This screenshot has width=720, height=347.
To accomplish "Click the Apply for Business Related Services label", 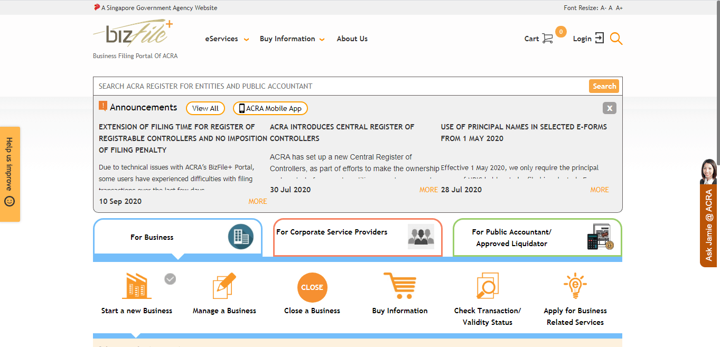I will point(575,316).
